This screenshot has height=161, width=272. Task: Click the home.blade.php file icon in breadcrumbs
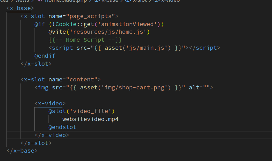click(x=39, y=1)
